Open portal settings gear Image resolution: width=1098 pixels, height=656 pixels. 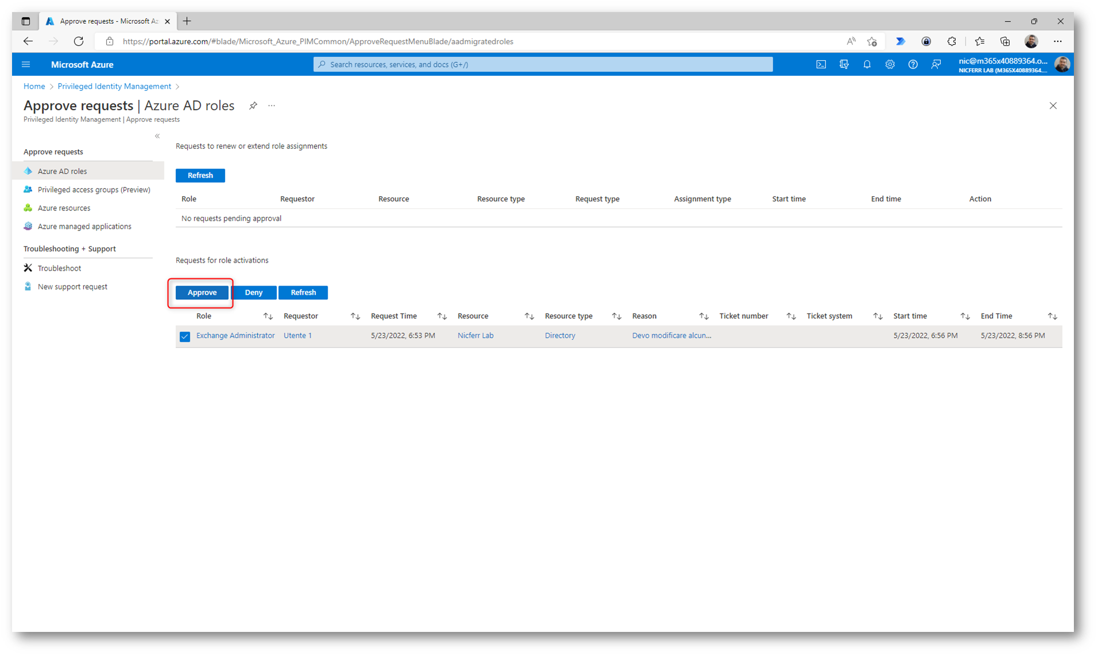[x=890, y=64]
